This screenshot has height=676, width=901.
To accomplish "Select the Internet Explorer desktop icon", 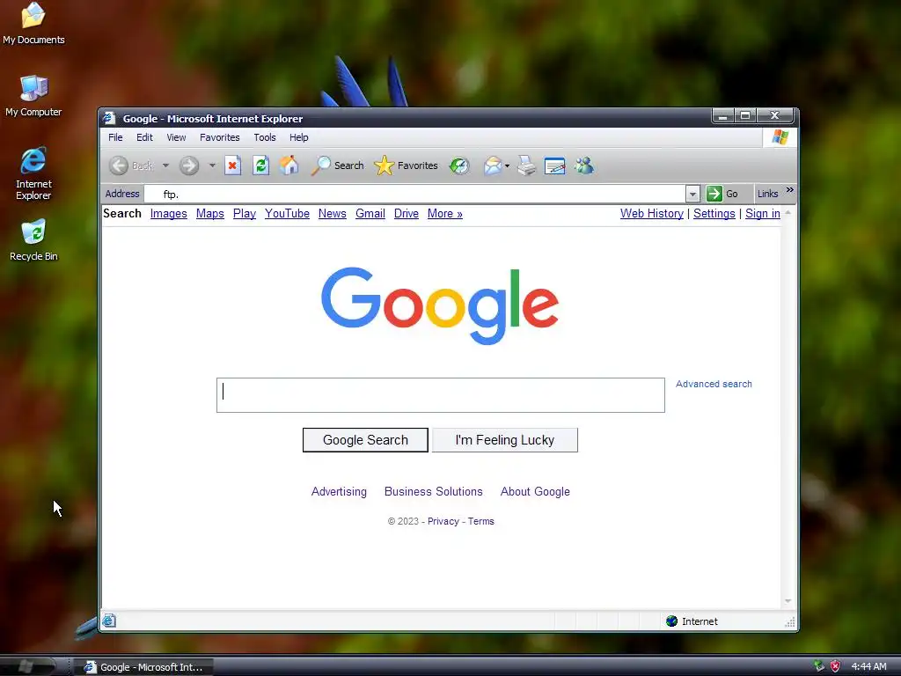I will coord(33,173).
